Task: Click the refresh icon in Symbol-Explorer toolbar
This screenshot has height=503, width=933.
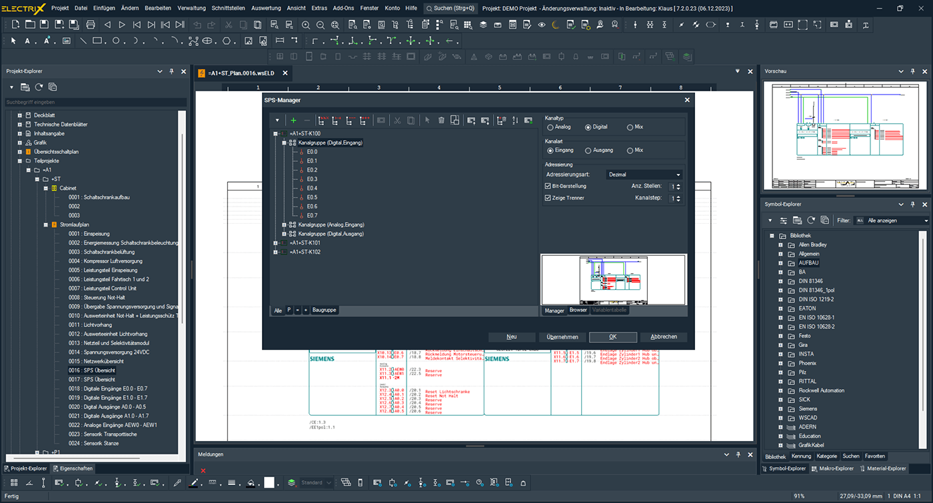Action: pyautogui.click(x=811, y=220)
